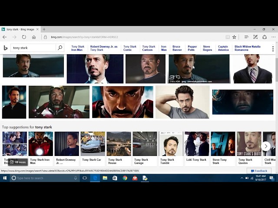Open Pepper Potts related search
278x208 pixels.
coord(192,48)
